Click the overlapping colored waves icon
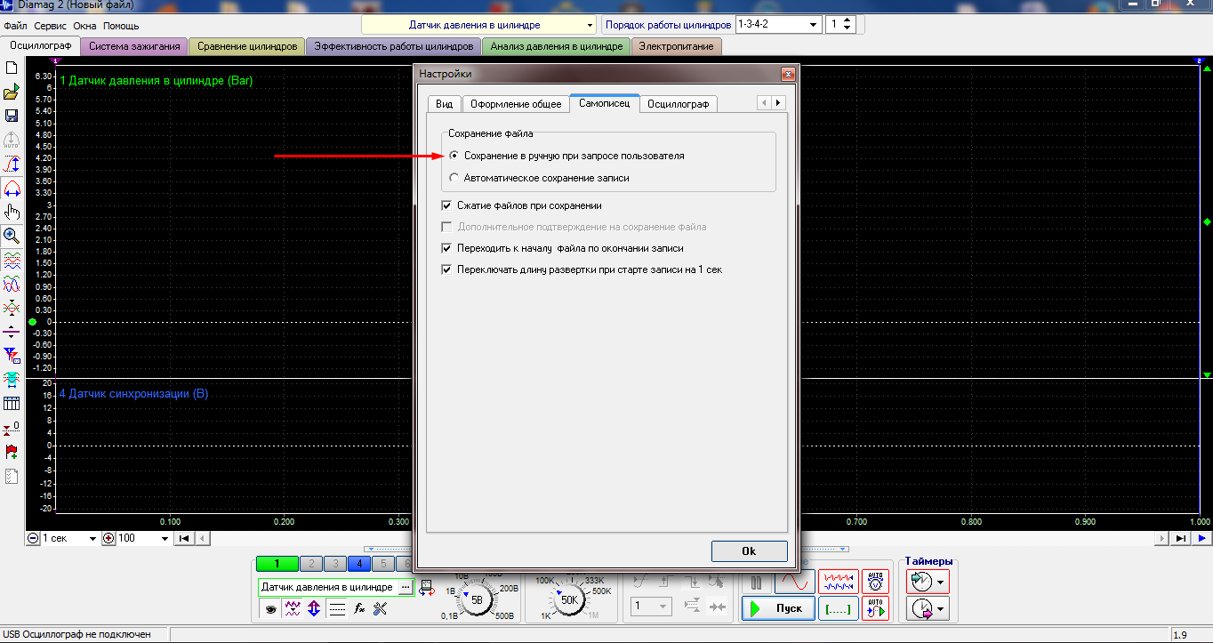The height and width of the screenshot is (643, 1213). [12, 284]
